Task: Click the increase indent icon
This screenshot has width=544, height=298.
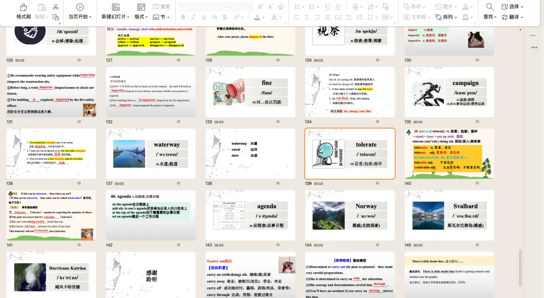Action: (338, 7)
